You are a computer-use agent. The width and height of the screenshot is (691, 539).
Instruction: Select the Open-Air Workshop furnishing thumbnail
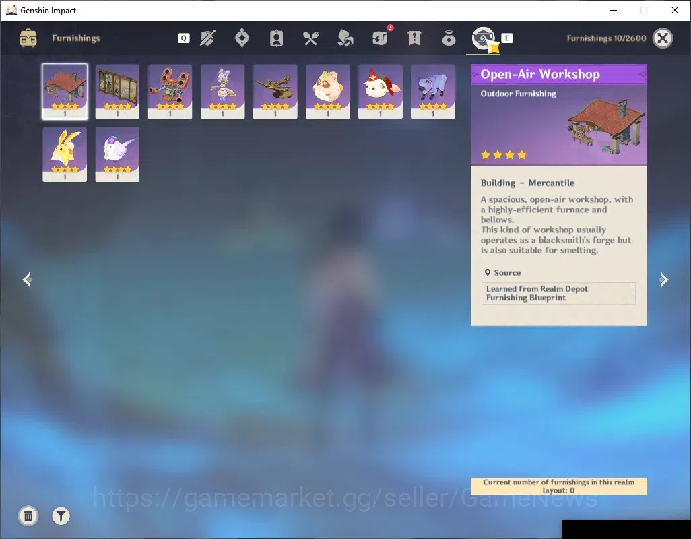(65, 92)
